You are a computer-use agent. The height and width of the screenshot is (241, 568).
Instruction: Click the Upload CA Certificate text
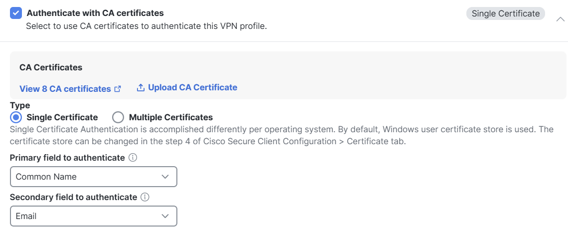click(192, 87)
